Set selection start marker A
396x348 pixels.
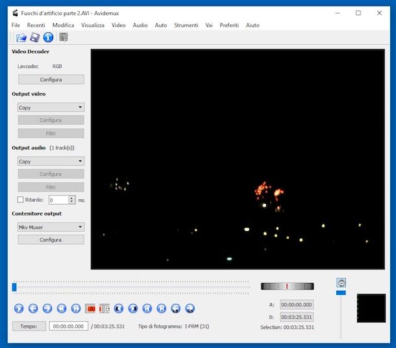tap(91, 308)
